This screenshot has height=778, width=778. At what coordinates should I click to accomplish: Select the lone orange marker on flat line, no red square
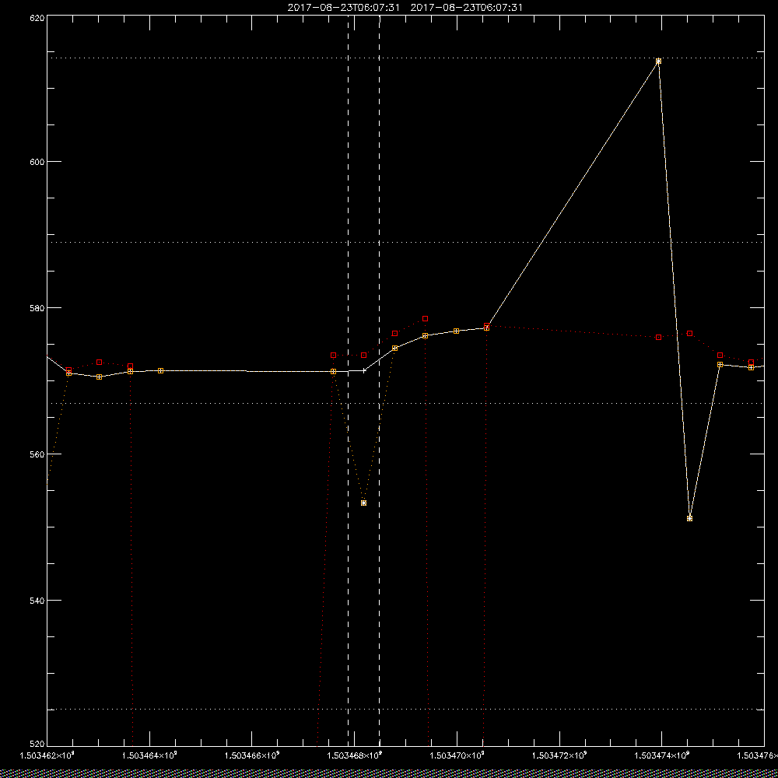(x=161, y=370)
